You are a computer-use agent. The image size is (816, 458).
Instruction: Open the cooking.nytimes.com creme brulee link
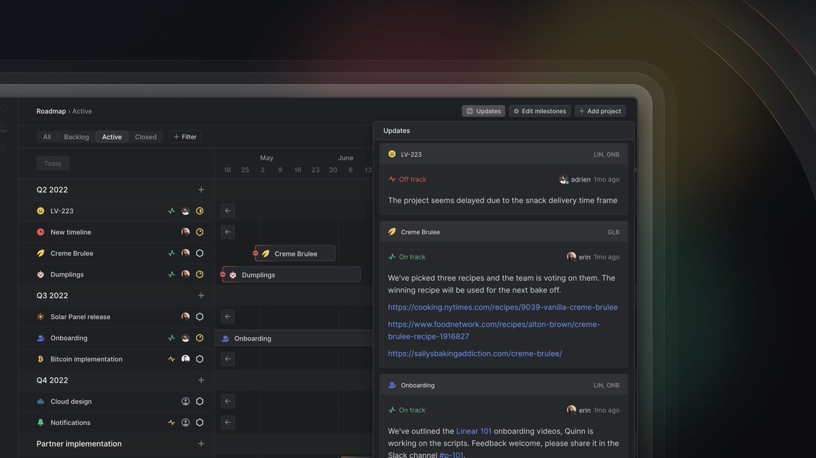tap(503, 307)
